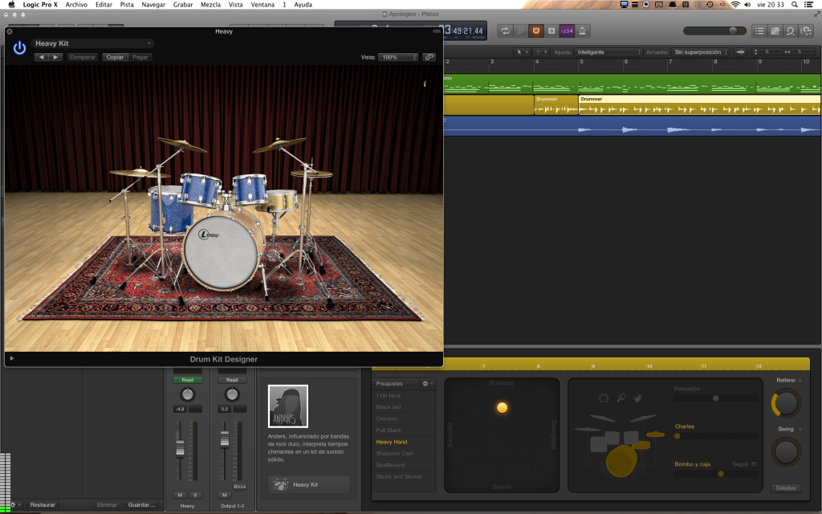Toggle the Metronome click button
Image resolution: width=822 pixels, height=514 pixels.
point(583,31)
